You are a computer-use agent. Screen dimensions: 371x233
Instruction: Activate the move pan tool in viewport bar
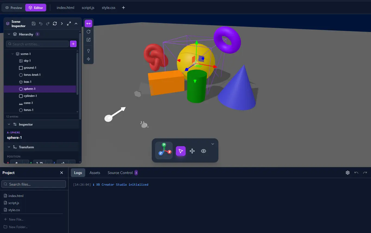click(192, 151)
